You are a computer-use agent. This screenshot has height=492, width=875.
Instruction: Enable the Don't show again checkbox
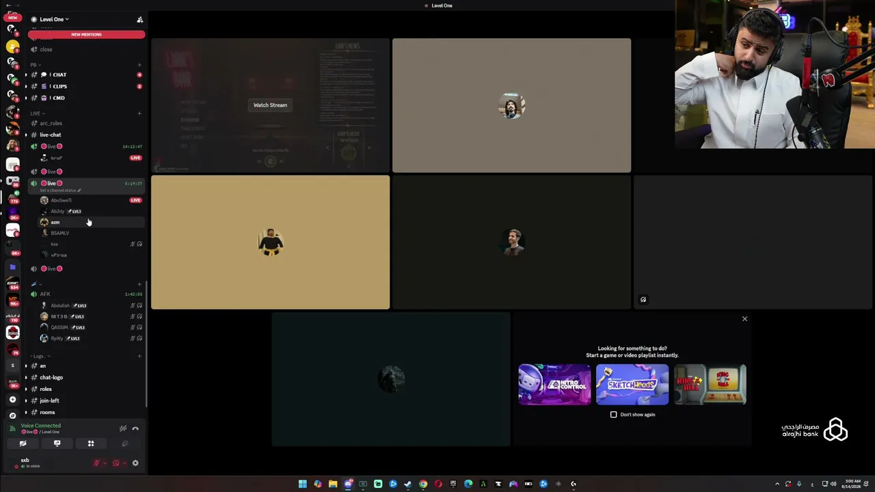click(613, 415)
